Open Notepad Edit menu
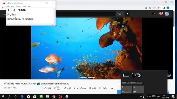The image size is (177, 99). pos(12,6)
